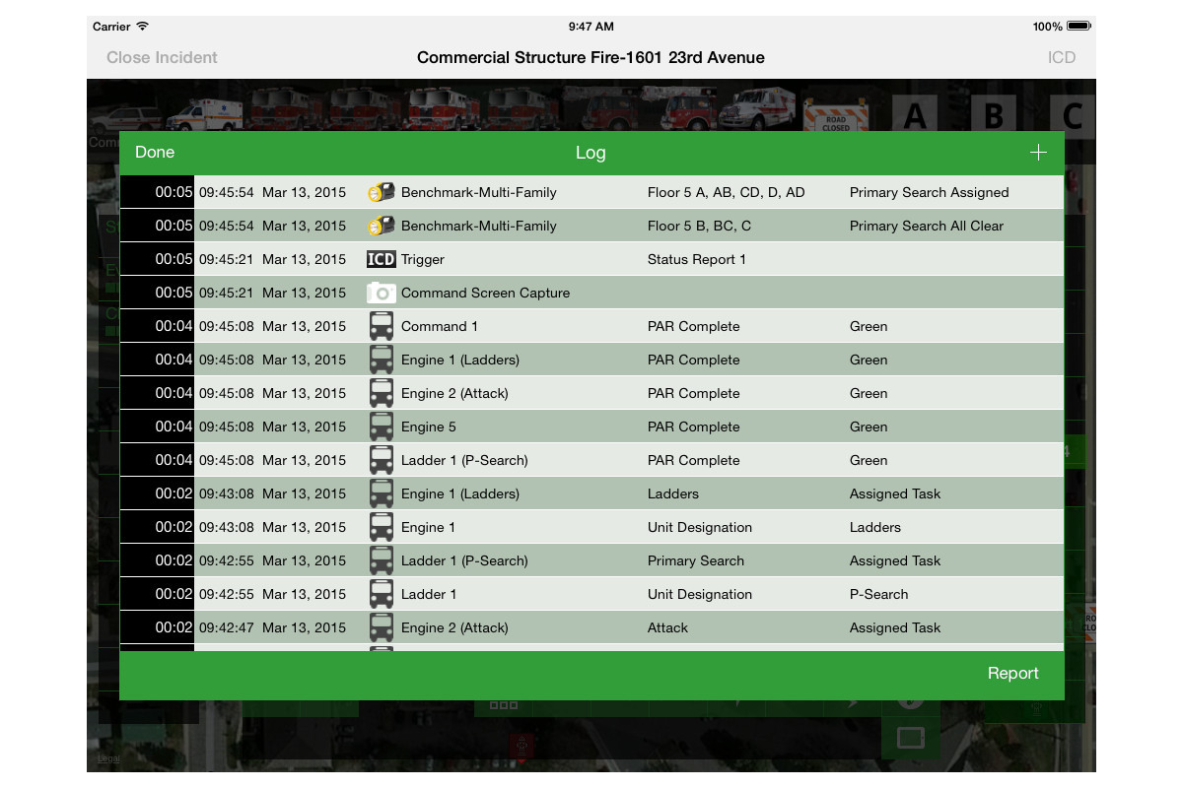Click the ICD Trigger icon
The width and height of the screenshot is (1183, 788).
(x=381, y=260)
